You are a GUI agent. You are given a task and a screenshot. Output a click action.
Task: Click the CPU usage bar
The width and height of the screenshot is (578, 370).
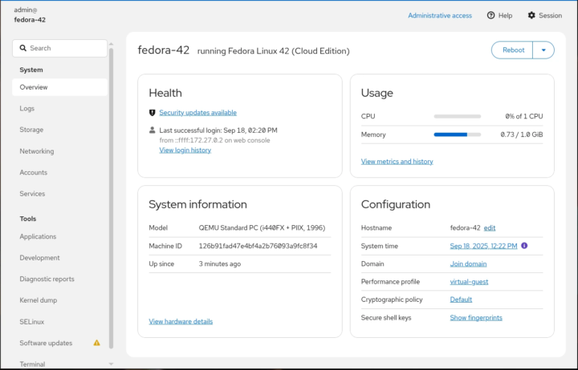[458, 116]
